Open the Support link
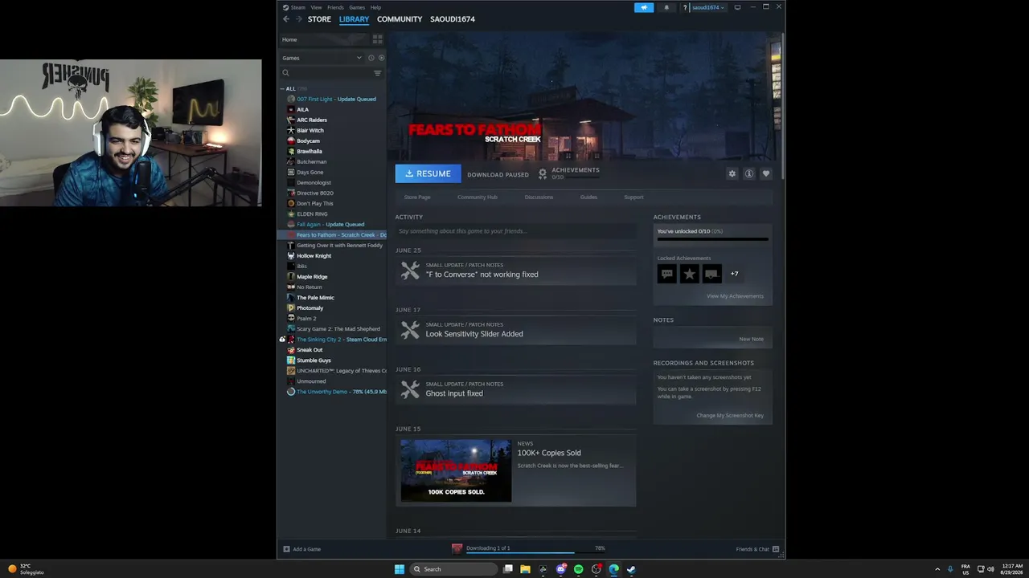 point(633,197)
